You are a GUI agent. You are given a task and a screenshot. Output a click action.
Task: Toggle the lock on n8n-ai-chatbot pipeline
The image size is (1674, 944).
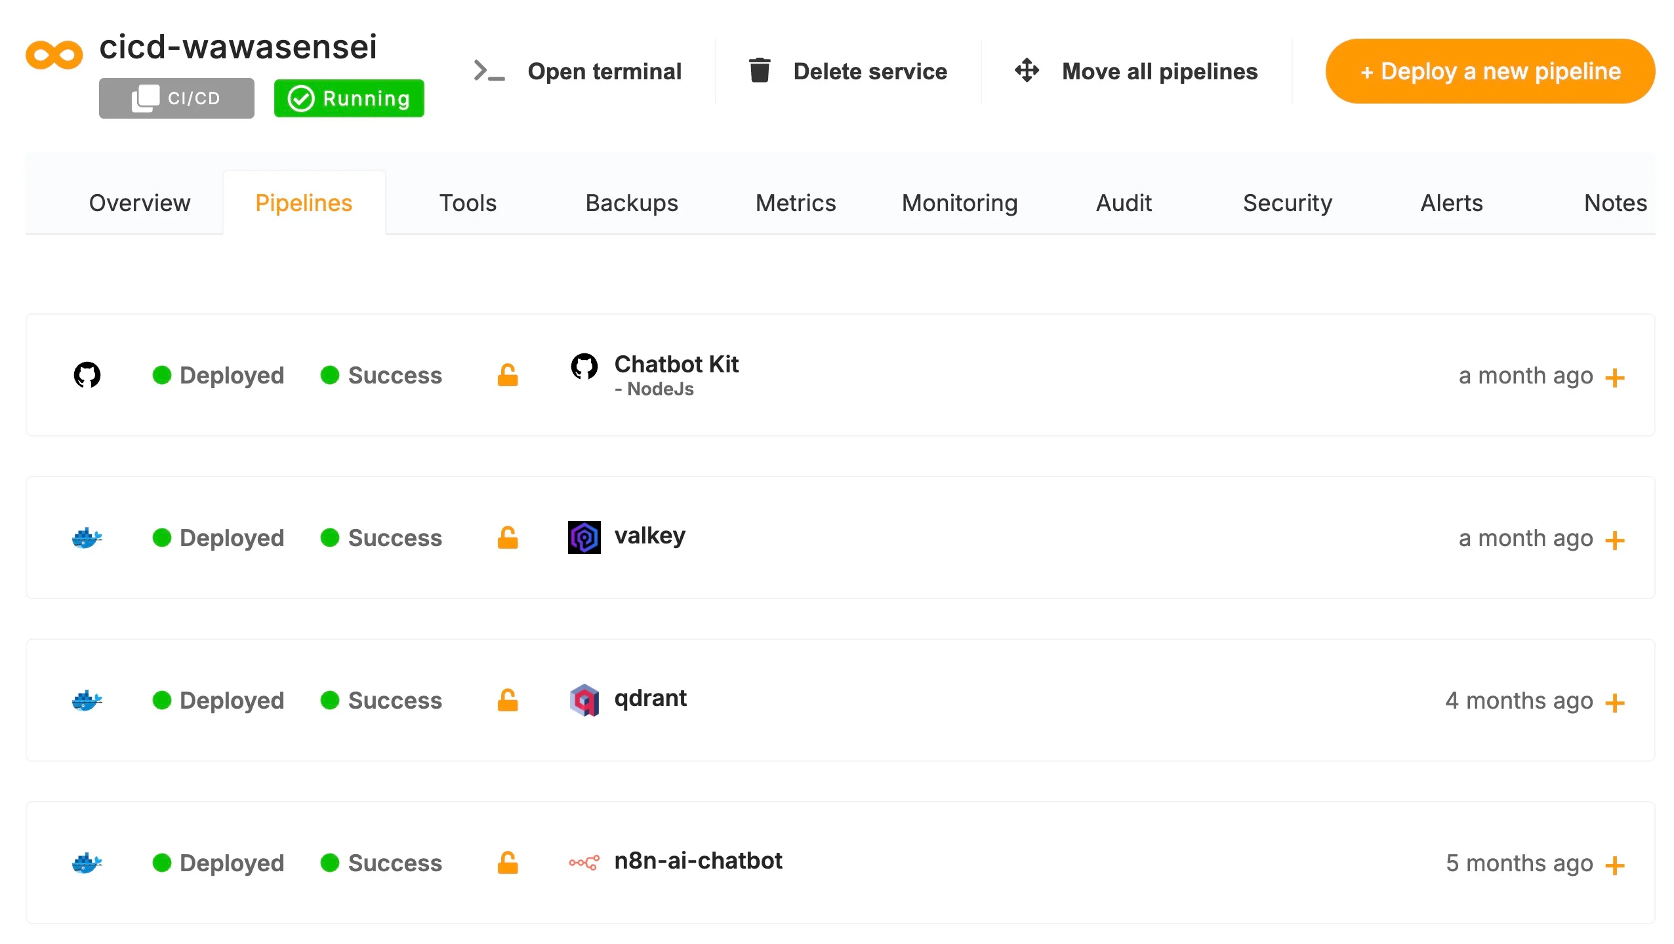(x=508, y=863)
